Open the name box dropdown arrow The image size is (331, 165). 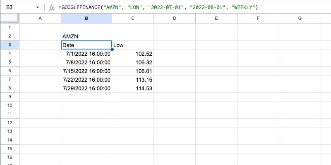click(38, 7)
